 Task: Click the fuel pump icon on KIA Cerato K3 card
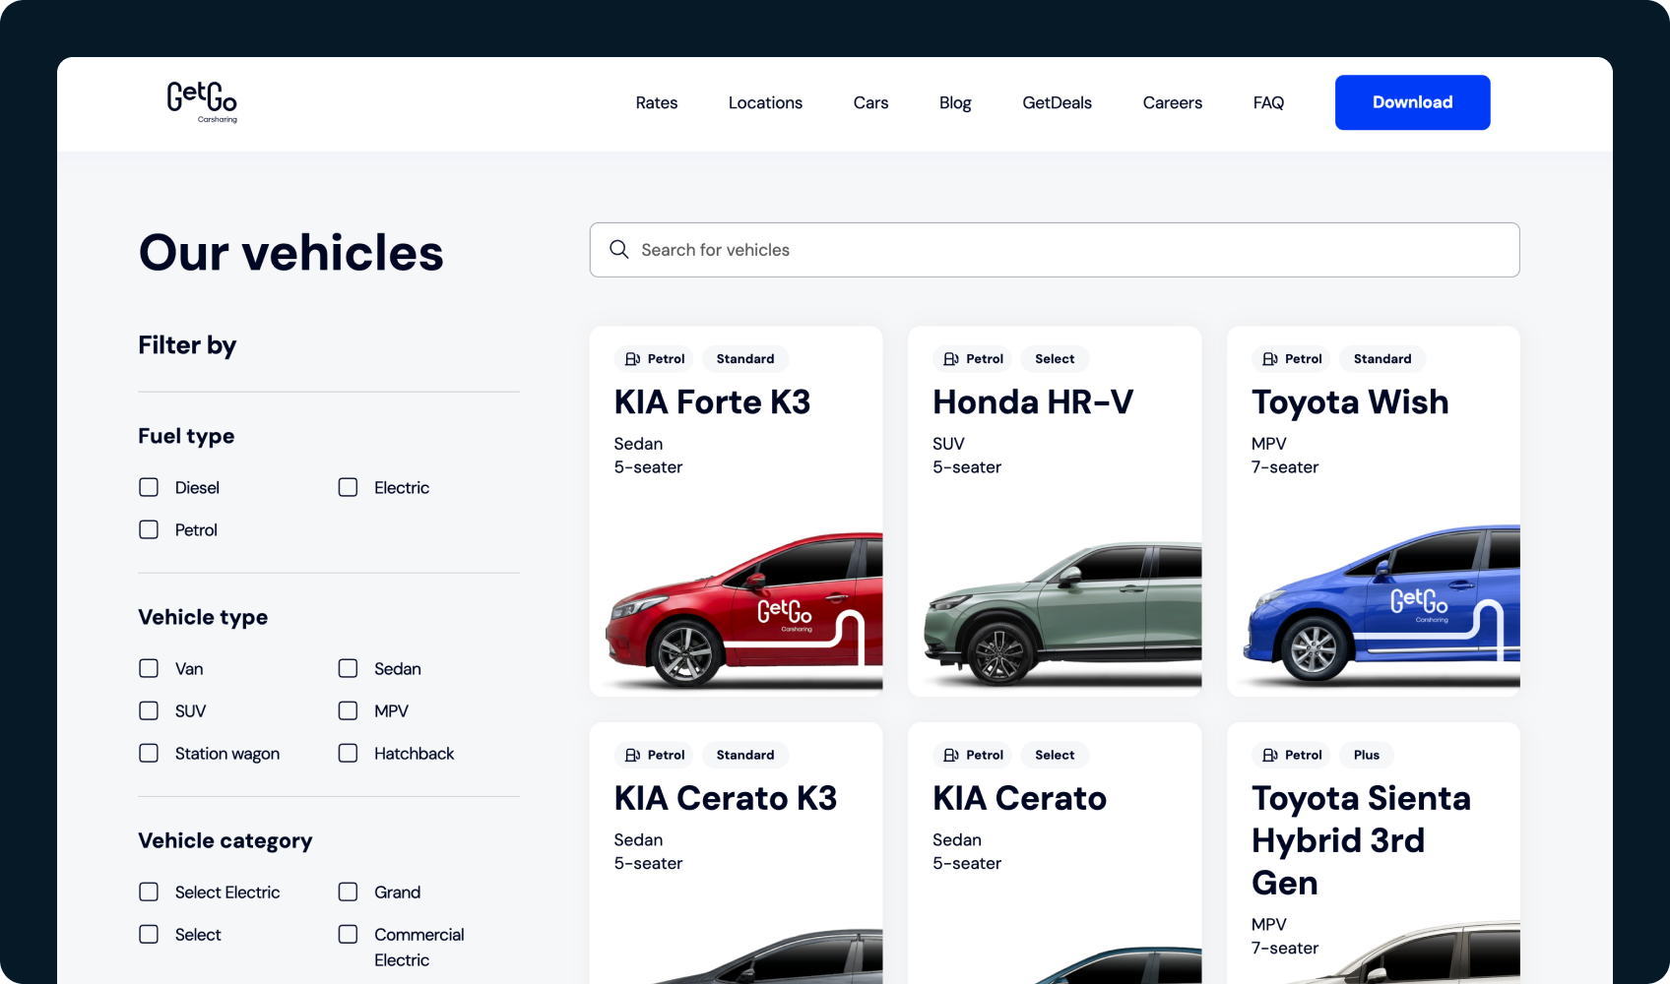(x=633, y=755)
